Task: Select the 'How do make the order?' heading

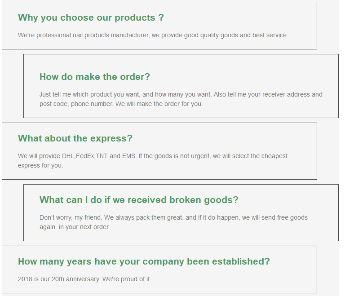Action: [x=95, y=77]
